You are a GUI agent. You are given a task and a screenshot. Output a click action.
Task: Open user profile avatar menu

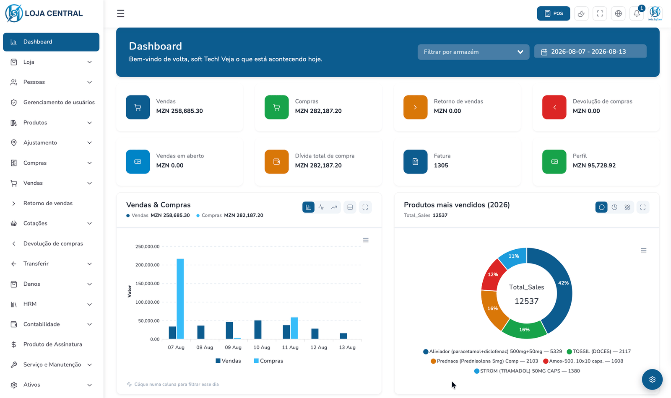[x=655, y=13]
